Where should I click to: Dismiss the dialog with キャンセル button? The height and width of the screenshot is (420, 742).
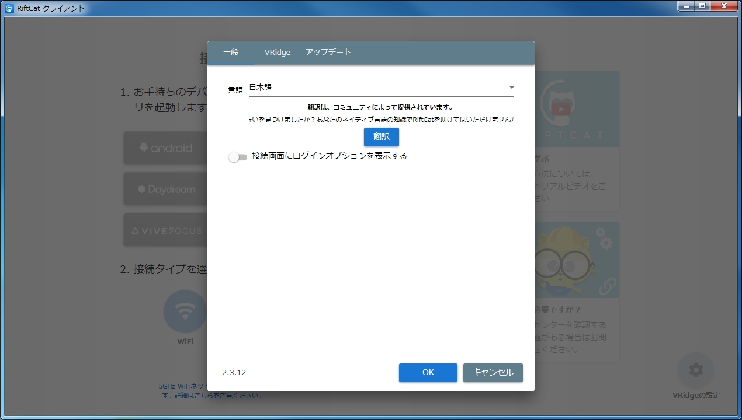pos(493,372)
